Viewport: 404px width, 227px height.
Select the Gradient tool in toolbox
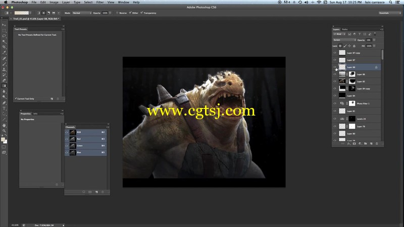[4, 86]
